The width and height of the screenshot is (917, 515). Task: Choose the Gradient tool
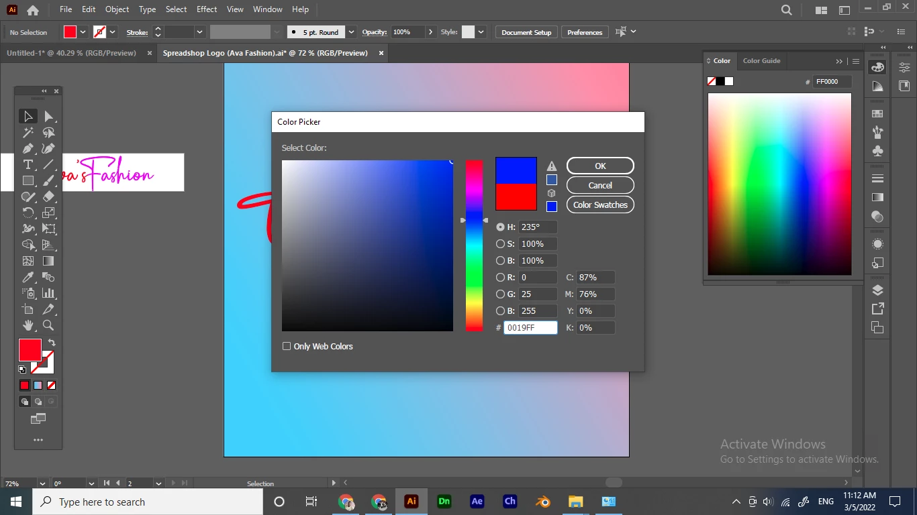(x=48, y=261)
